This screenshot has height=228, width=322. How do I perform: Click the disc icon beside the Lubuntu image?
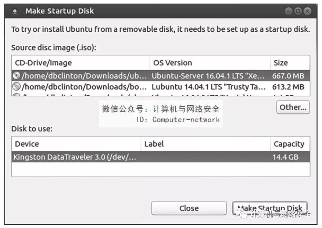[16, 87]
